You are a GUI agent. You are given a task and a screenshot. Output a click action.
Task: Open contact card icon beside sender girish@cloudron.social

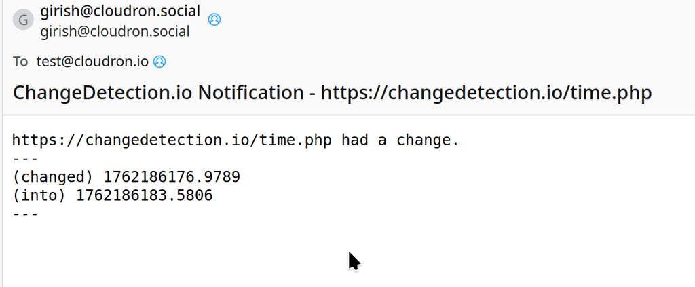coord(214,19)
